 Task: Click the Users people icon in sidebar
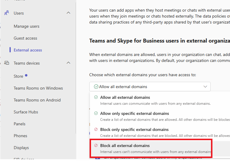click(x=7, y=13)
